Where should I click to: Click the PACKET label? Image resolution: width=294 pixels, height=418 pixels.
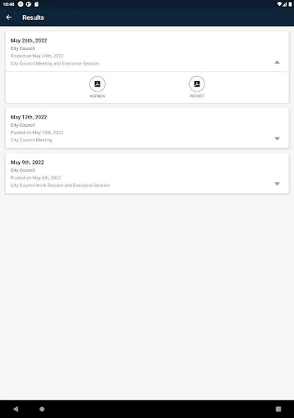(x=197, y=96)
